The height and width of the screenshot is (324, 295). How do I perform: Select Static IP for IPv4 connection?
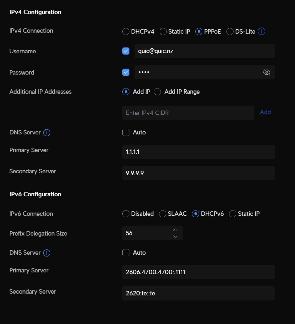coord(163,32)
